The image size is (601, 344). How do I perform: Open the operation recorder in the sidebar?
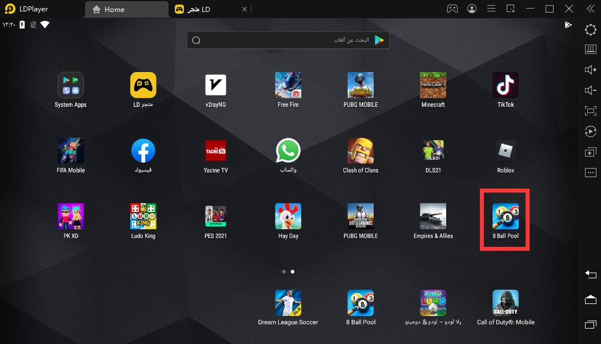(x=591, y=131)
